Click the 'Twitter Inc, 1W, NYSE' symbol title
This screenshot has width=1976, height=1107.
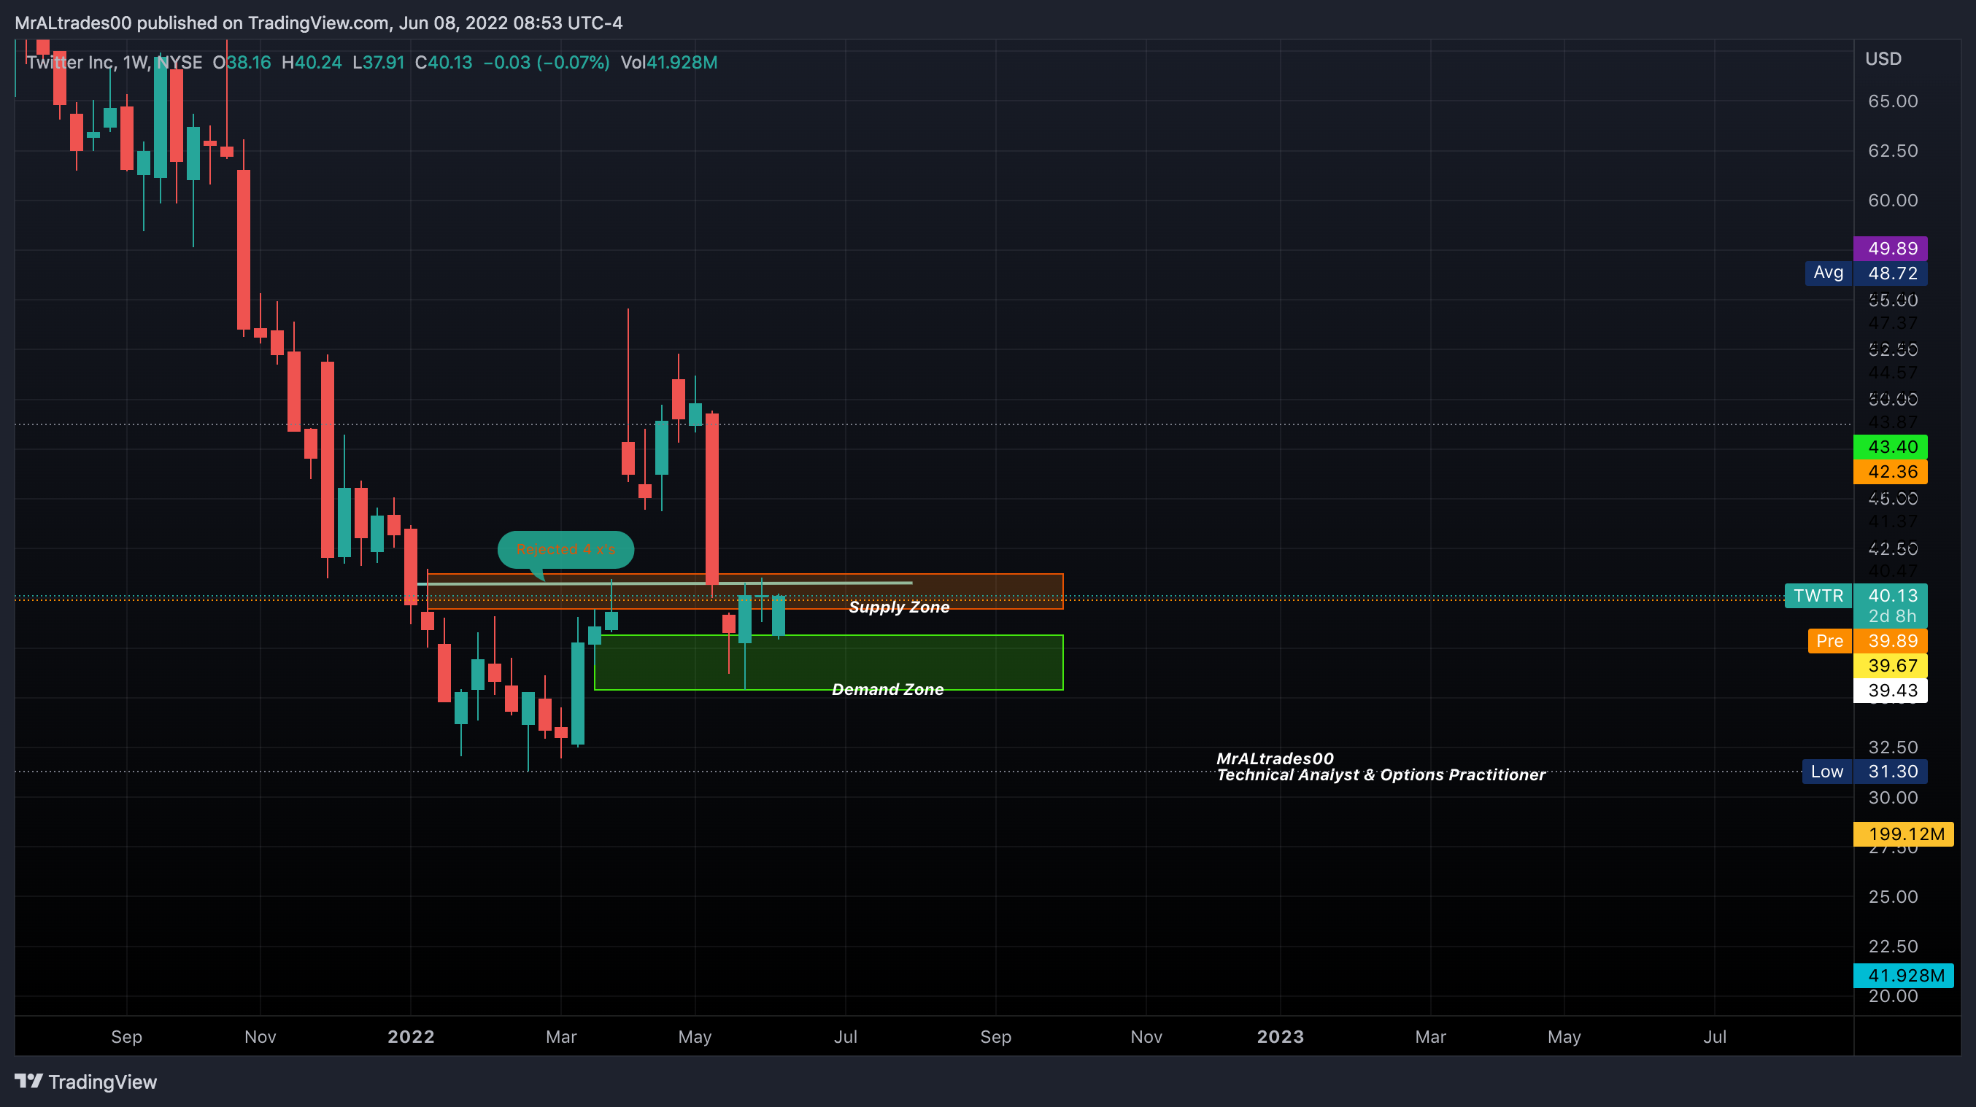click(115, 62)
